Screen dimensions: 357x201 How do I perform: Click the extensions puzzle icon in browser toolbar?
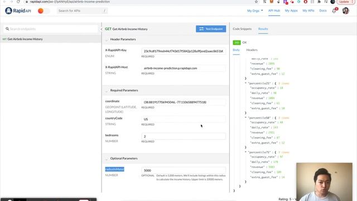[x=319, y=2]
